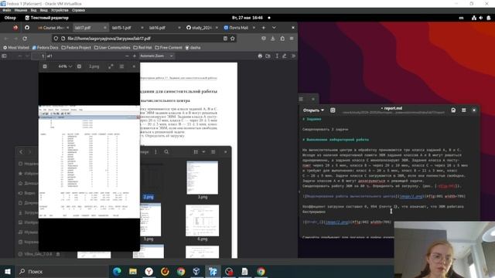
Task: Open the dasha bookmark
Action: [x=193, y=48]
